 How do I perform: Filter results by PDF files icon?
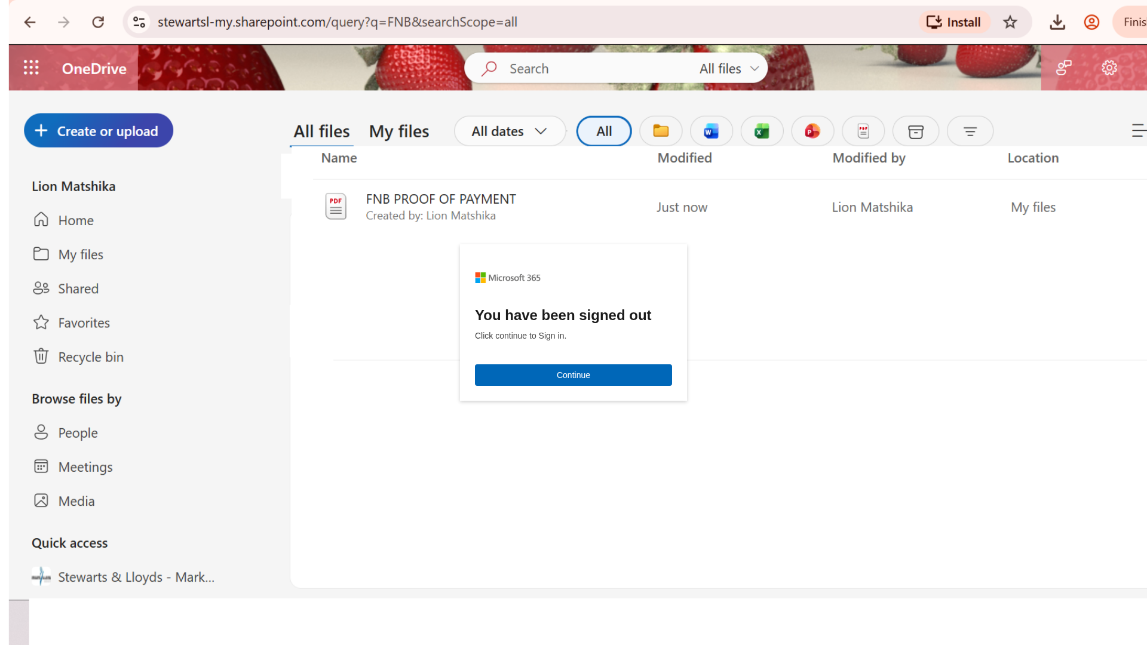pos(863,131)
